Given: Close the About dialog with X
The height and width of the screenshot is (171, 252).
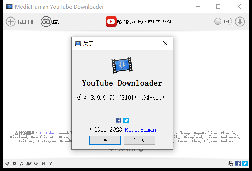Looking at the screenshot, I should click(165, 43).
